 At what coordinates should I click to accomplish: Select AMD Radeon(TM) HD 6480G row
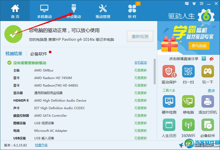(80, 85)
